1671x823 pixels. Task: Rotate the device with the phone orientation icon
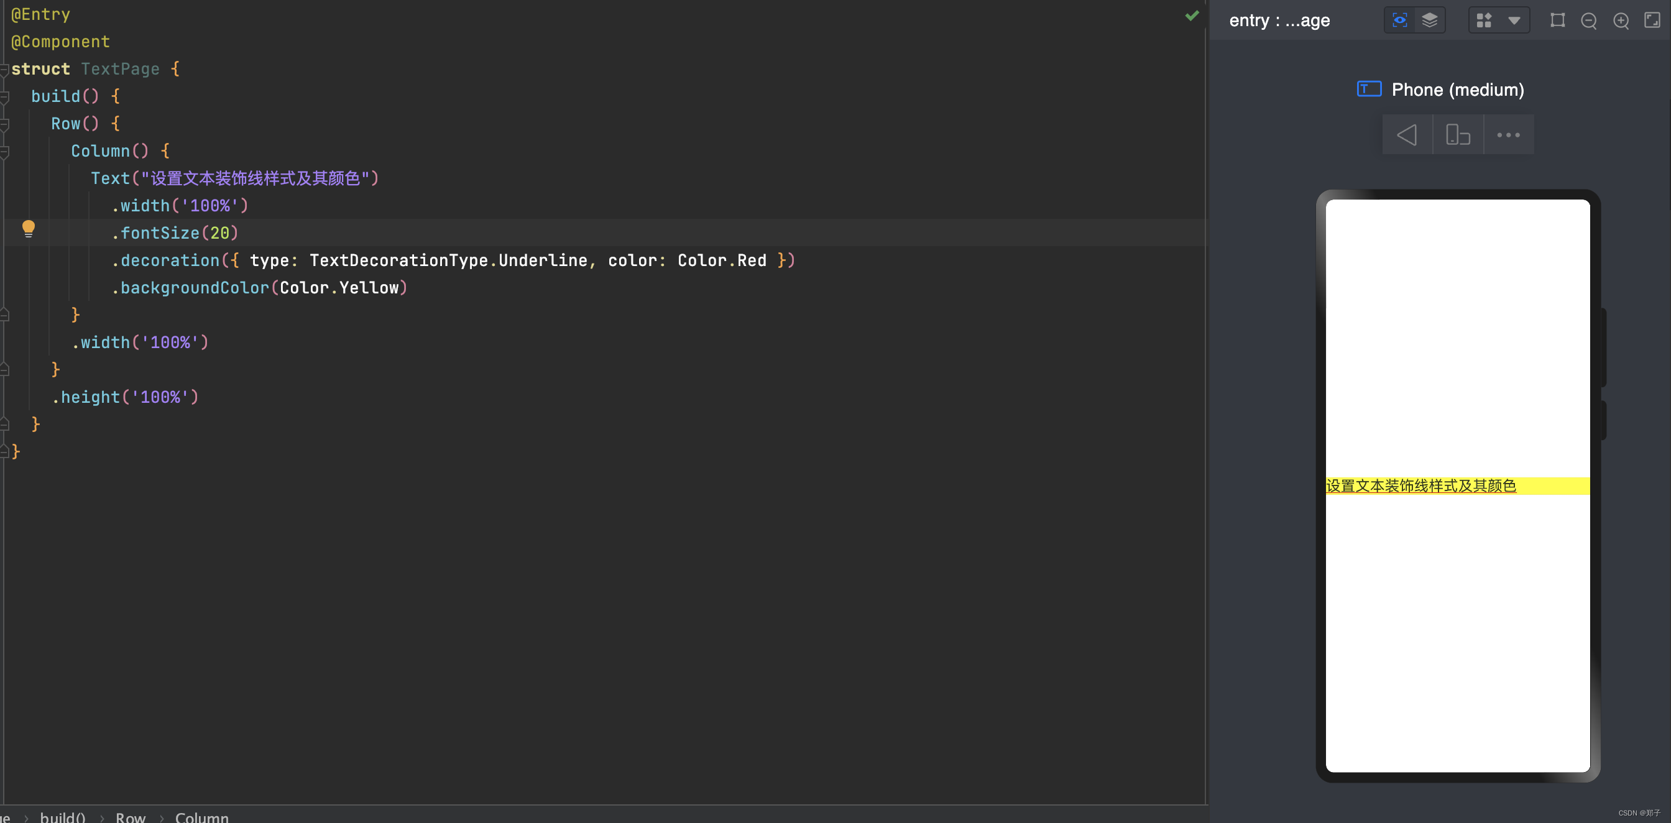tap(1458, 135)
